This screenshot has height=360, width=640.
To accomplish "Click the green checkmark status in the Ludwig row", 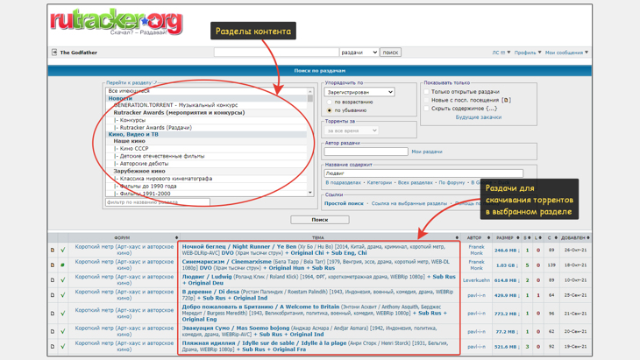I will [x=63, y=280].
